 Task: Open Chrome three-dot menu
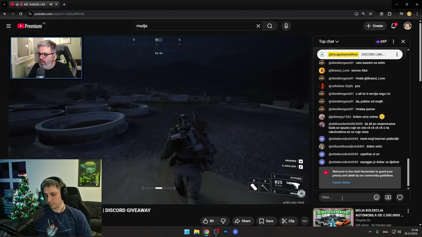click(x=417, y=14)
